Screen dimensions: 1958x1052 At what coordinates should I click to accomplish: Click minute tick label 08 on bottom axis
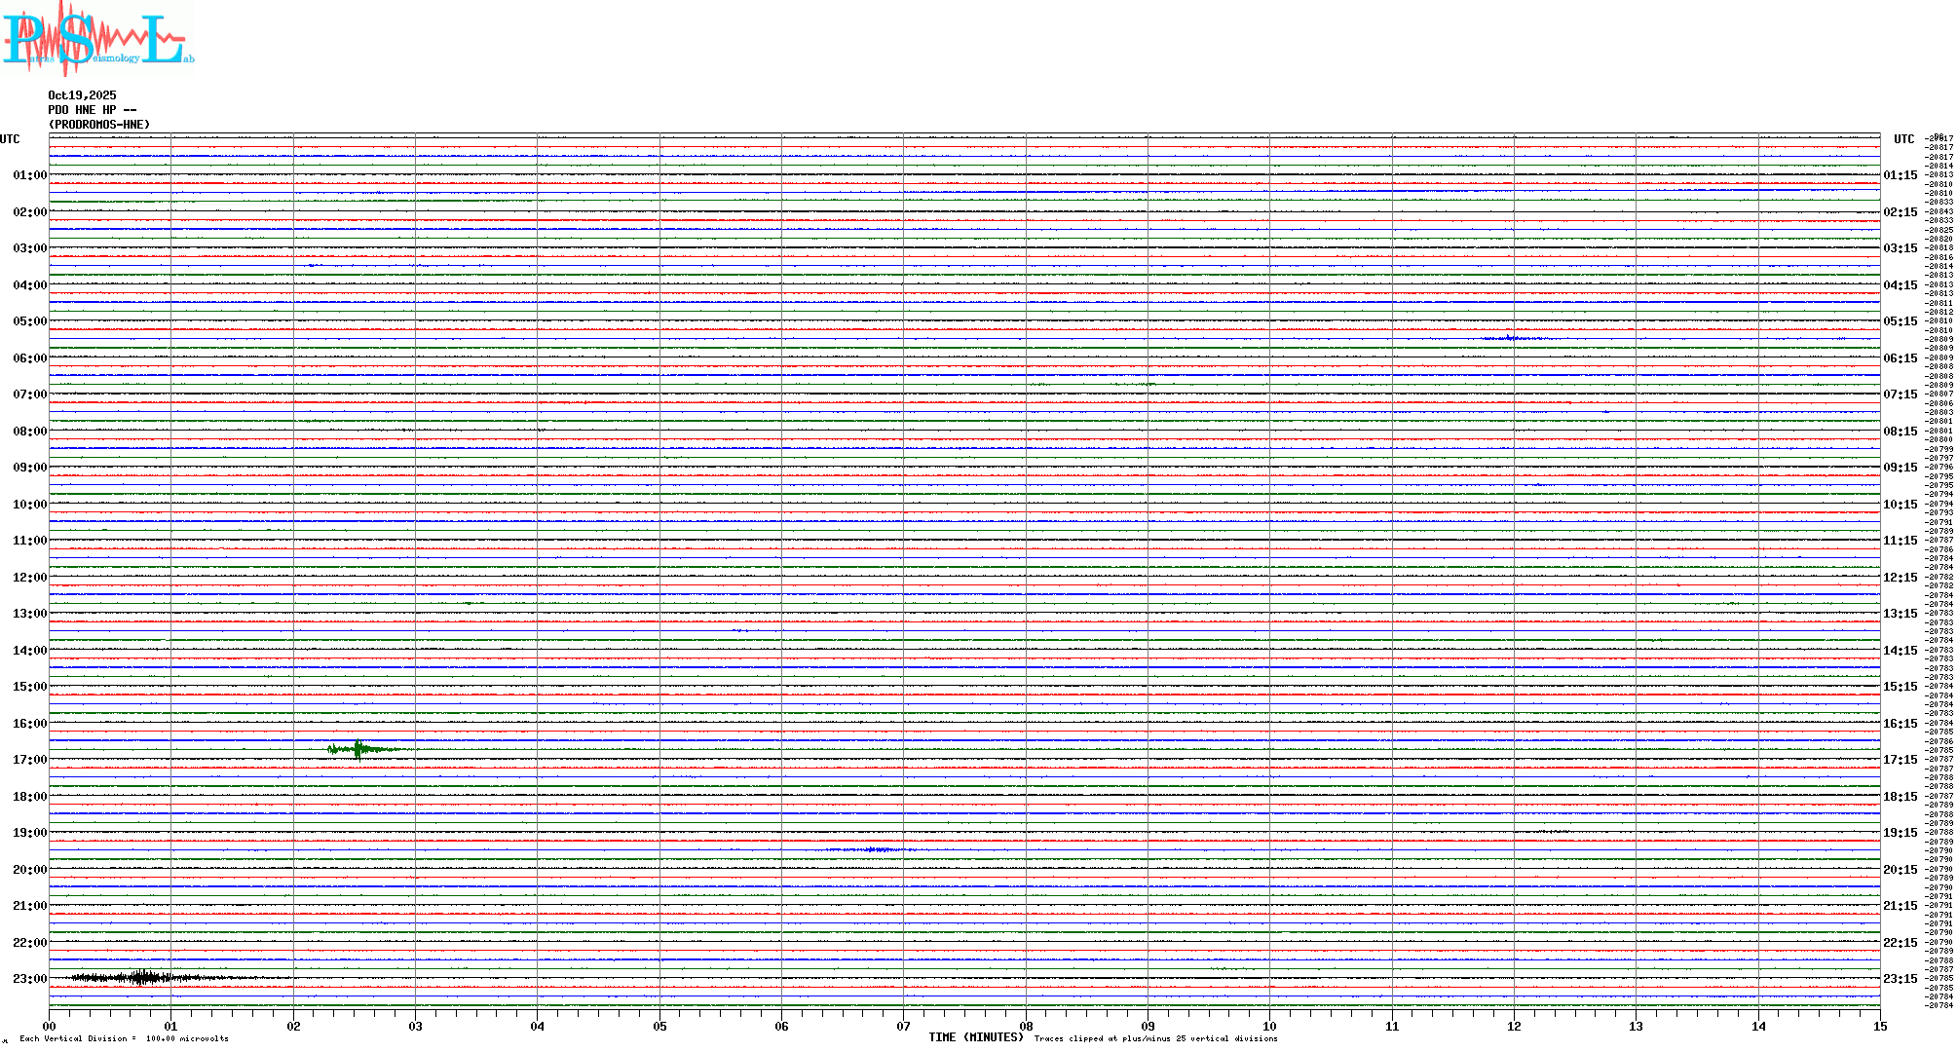point(1026,1026)
